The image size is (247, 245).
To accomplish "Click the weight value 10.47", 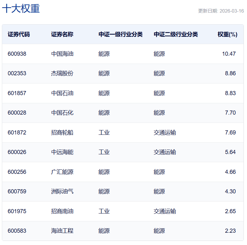I will pyautogui.click(x=229, y=54).
